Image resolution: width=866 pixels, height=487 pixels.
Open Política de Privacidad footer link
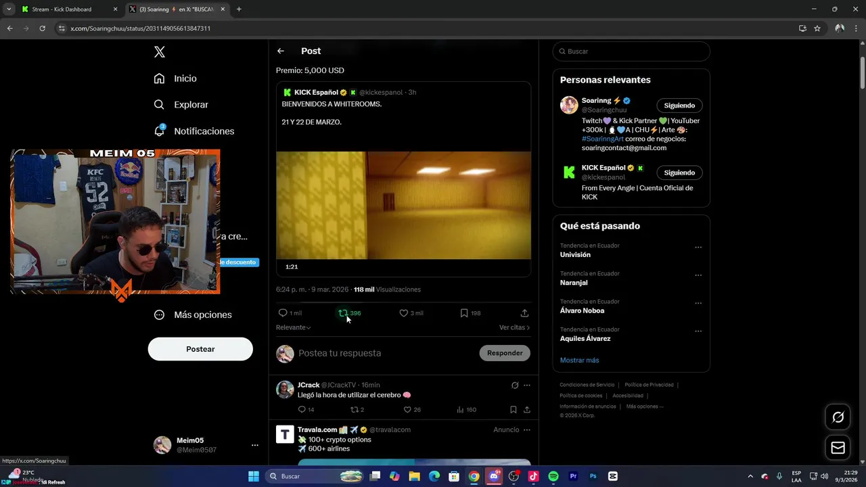coord(649,385)
